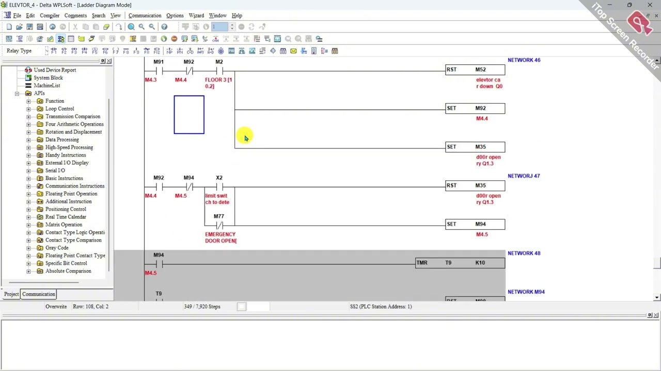Select the F5 relay type icon

point(95,51)
